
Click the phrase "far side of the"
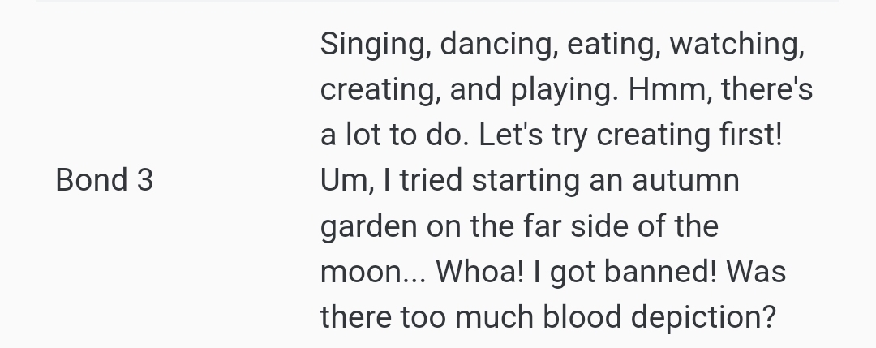pos(620,226)
